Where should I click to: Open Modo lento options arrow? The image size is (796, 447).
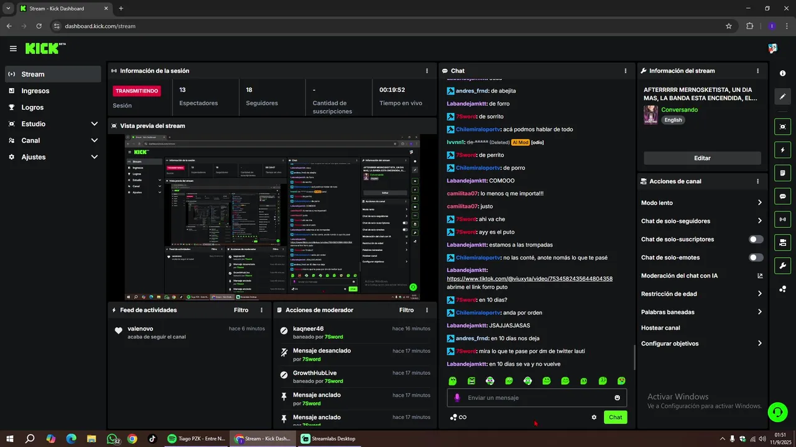[760, 202]
